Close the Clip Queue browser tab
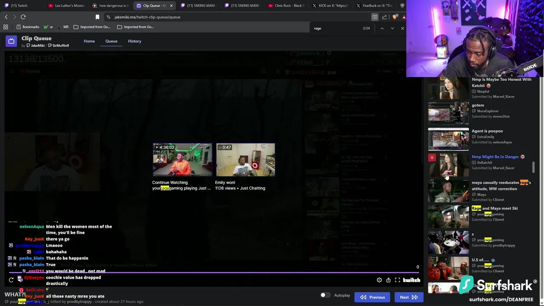Screen dimensions: 544x306 171,6
